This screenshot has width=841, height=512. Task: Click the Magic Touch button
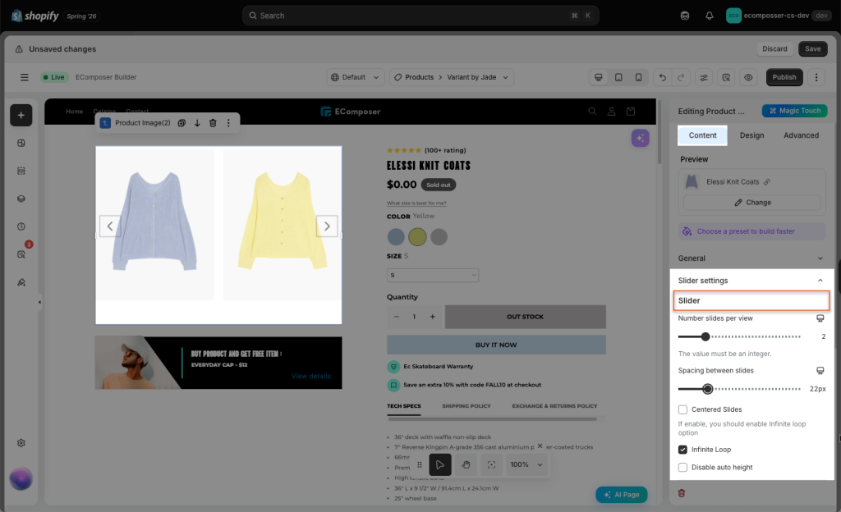pos(794,111)
